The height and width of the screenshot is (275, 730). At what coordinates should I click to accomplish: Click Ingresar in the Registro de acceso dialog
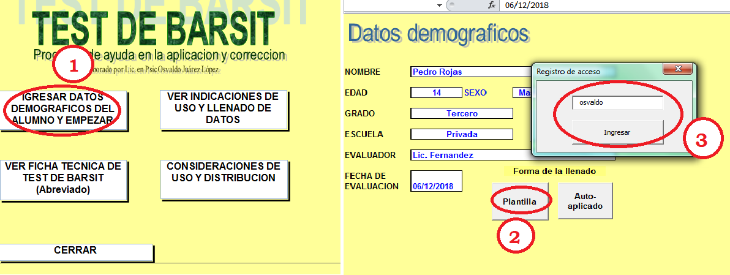click(617, 132)
